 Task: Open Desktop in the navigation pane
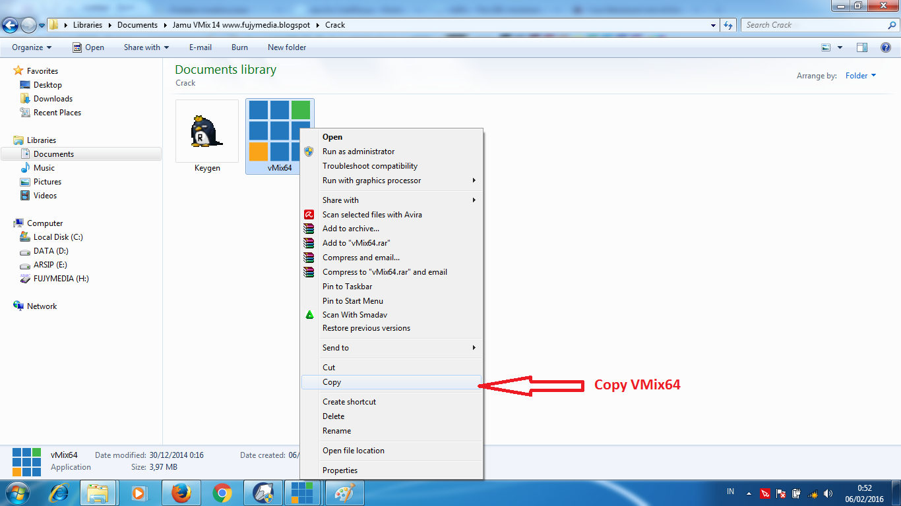pyautogui.click(x=47, y=85)
